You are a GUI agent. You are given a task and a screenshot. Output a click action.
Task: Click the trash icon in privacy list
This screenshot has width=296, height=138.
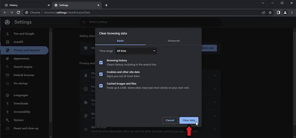pyautogui.click(x=86, y=76)
